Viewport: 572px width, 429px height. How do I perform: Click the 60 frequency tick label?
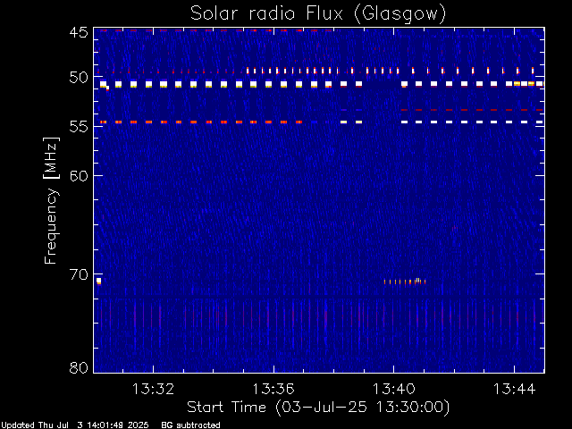click(x=79, y=175)
